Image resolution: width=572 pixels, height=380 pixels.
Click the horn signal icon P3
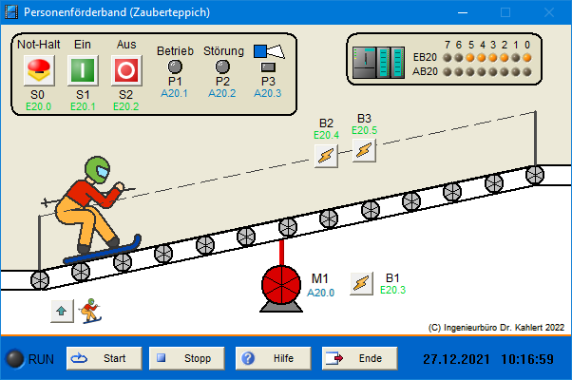[268, 51]
